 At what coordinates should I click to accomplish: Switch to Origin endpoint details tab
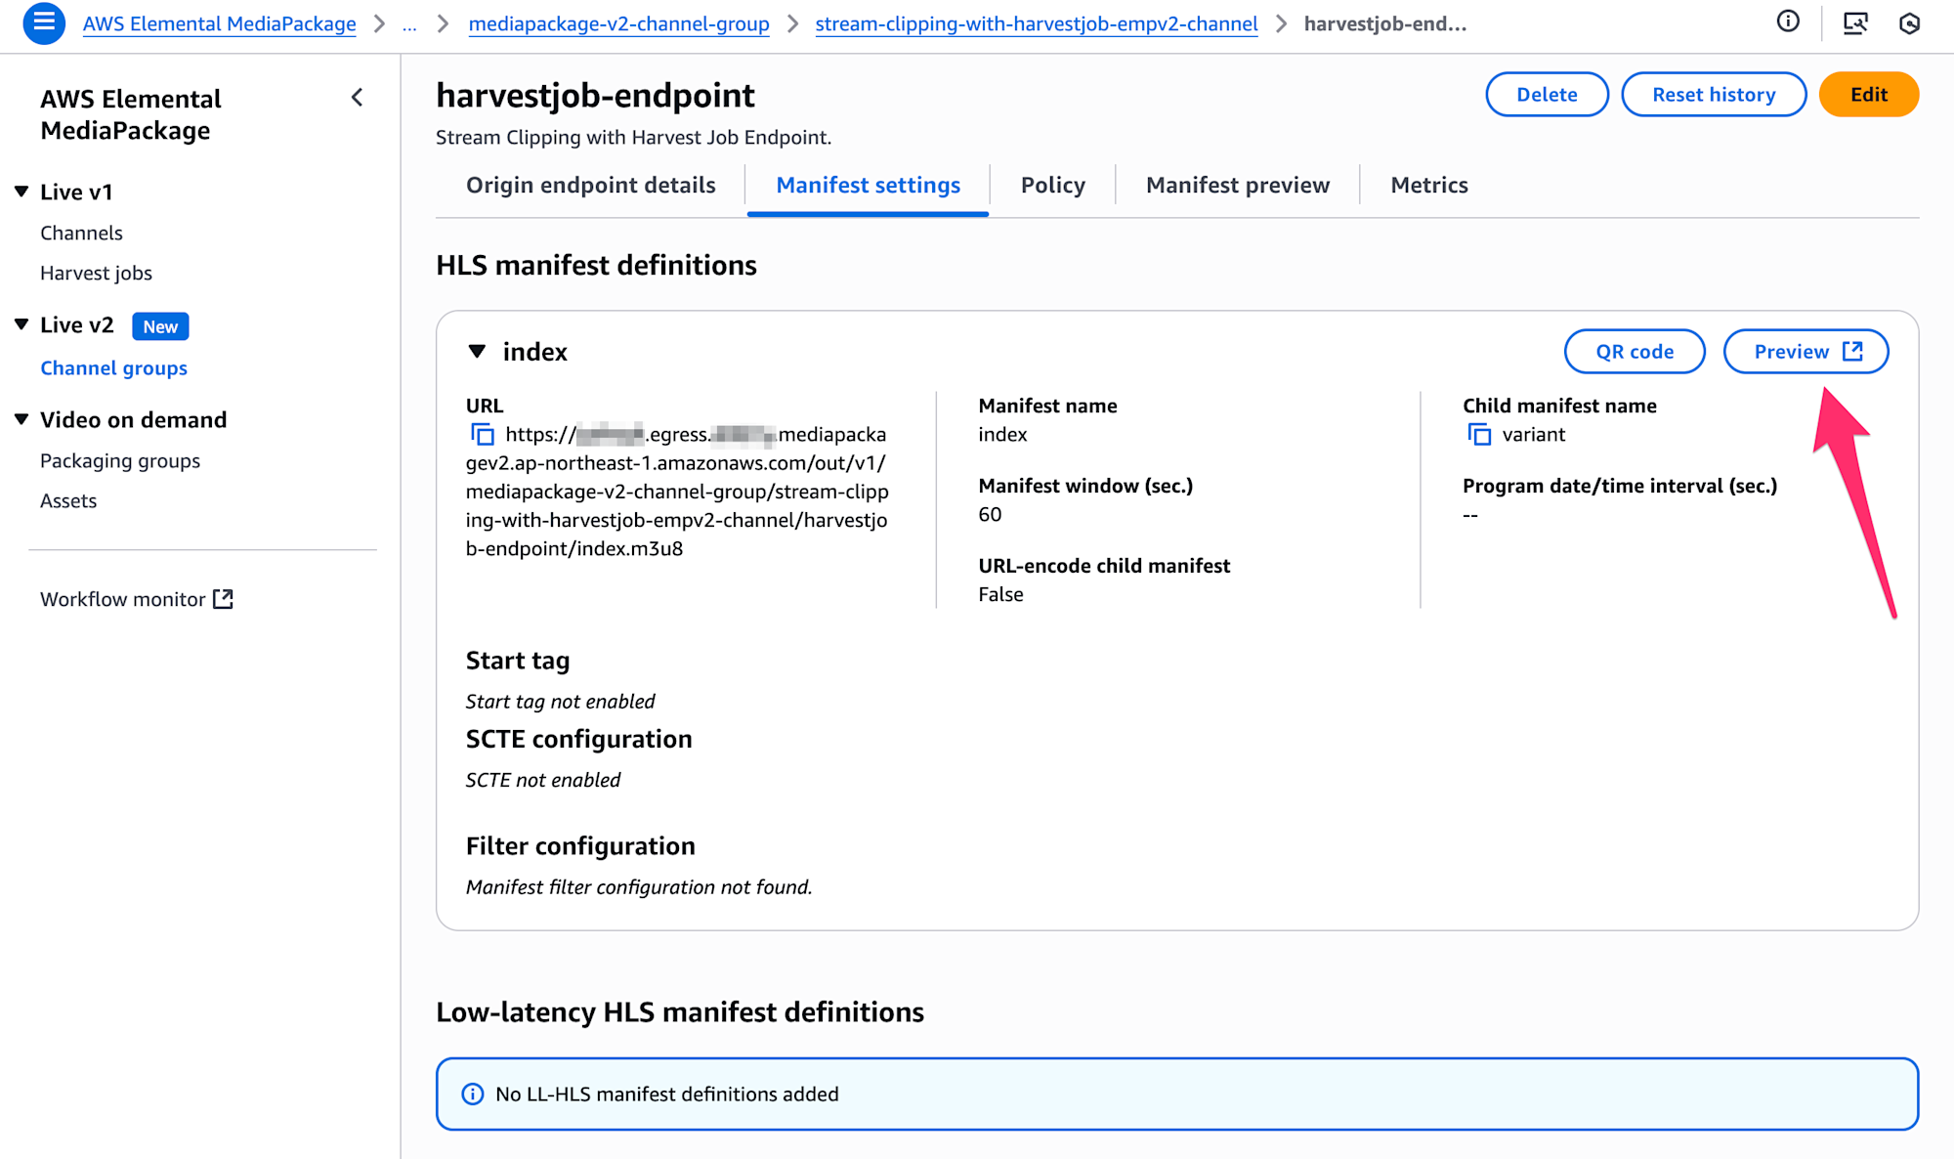point(590,185)
